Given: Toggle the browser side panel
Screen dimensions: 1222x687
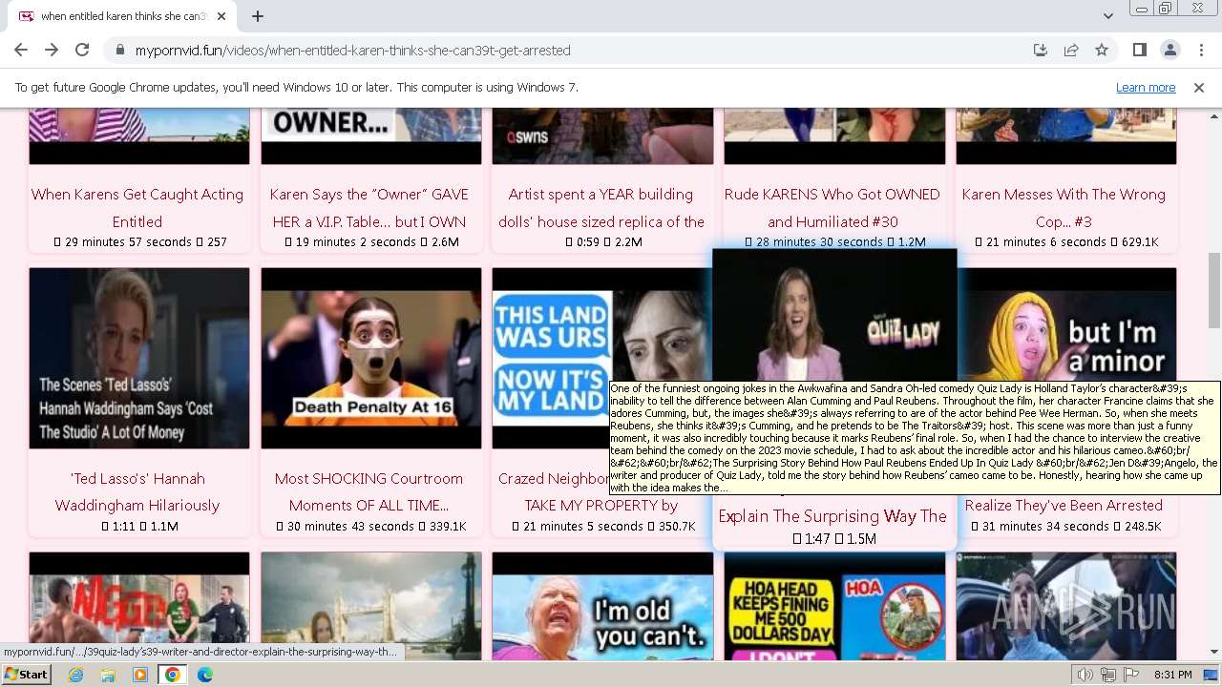Looking at the screenshot, I should pos(1139,50).
